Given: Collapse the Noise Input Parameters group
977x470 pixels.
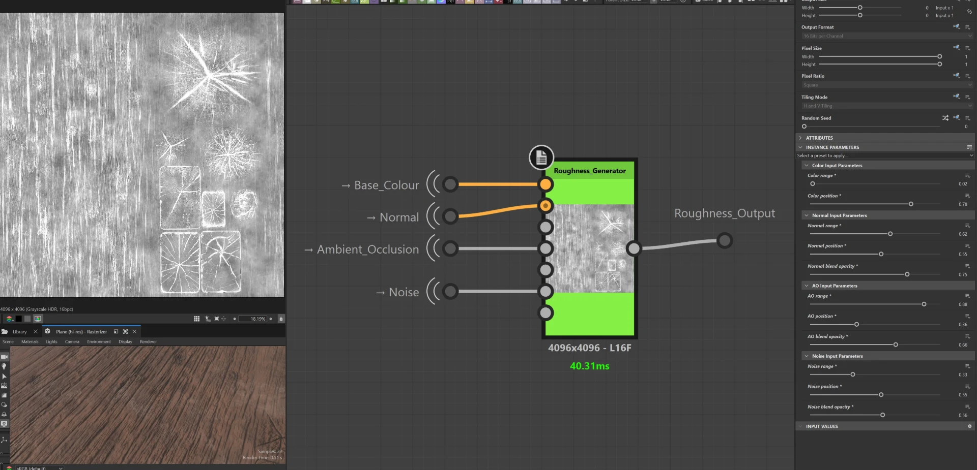Looking at the screenshot, I should coord(807,356).
